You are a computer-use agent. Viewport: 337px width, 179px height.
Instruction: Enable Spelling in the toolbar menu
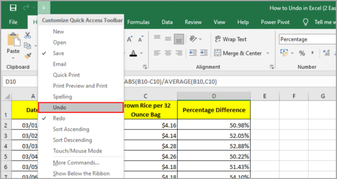click(81, 97)
